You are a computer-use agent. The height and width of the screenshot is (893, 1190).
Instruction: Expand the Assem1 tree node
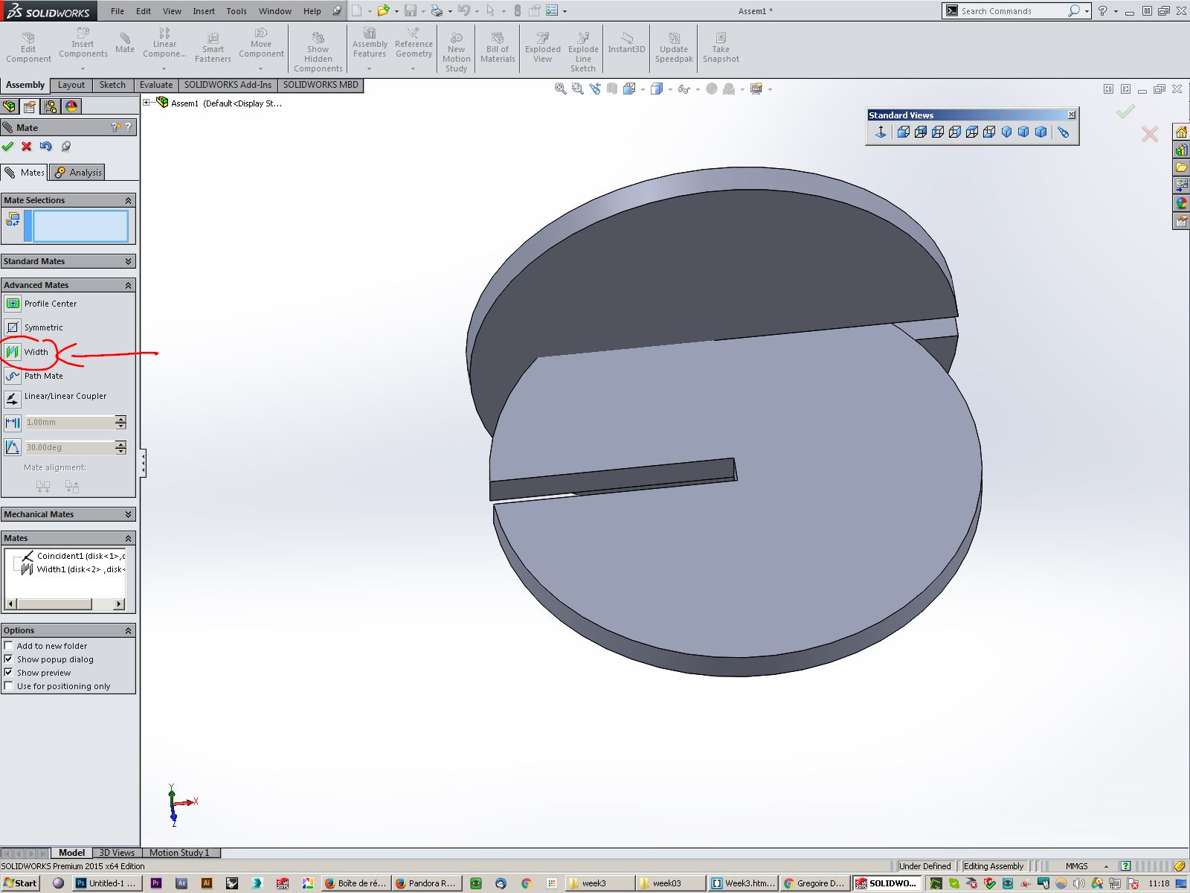pos(147,103)
